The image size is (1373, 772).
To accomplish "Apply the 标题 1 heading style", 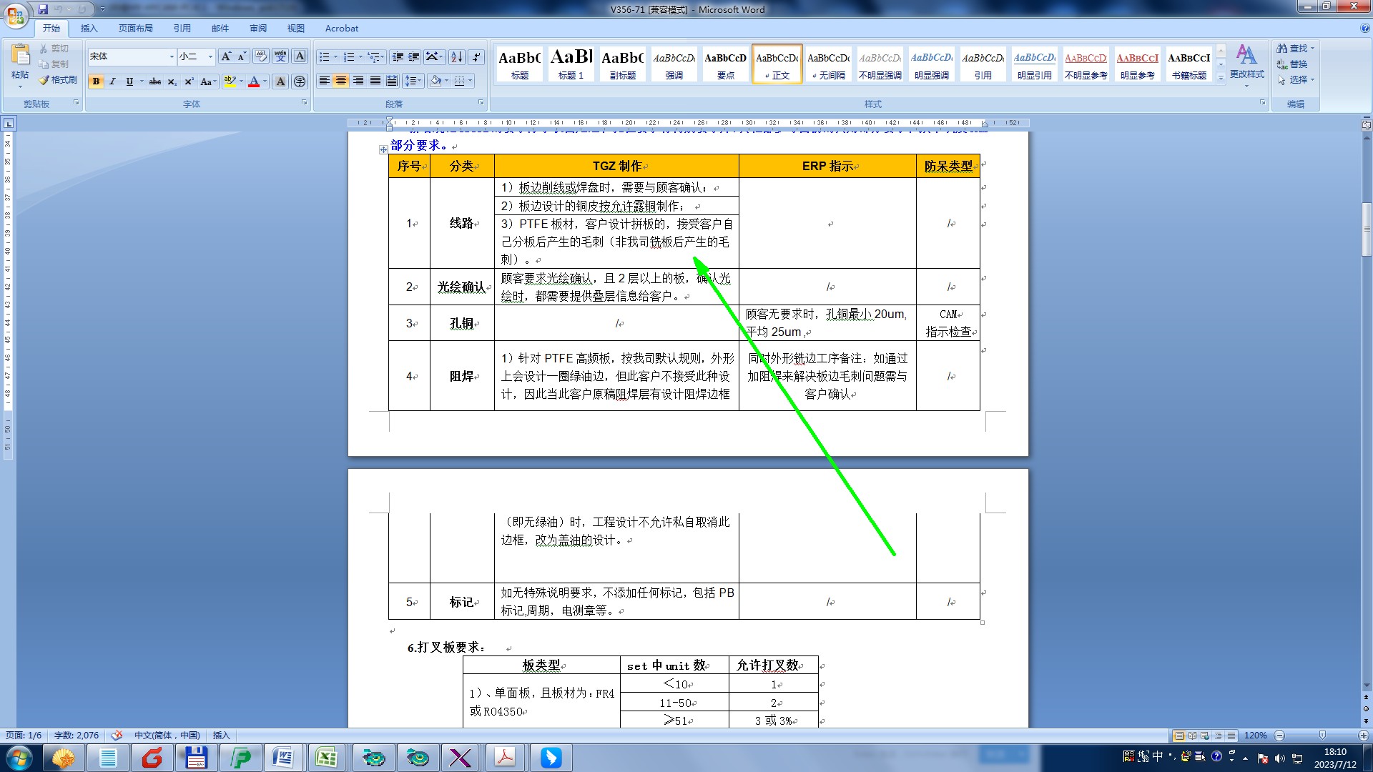I will pos(571,64).
